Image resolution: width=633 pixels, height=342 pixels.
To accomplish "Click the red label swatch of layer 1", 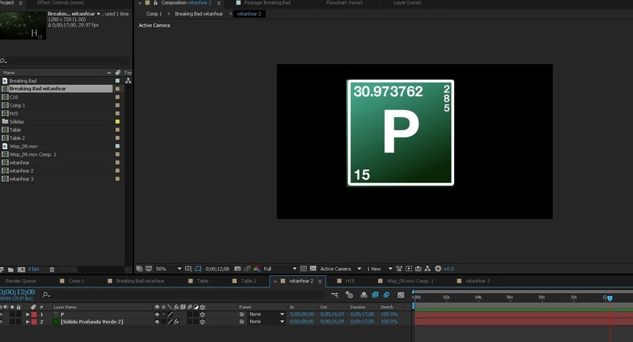I will point(34,314).
